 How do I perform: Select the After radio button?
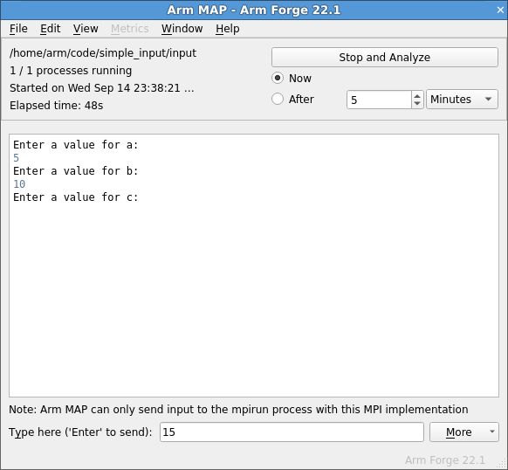pyautogui.click(x=278, y=99)
